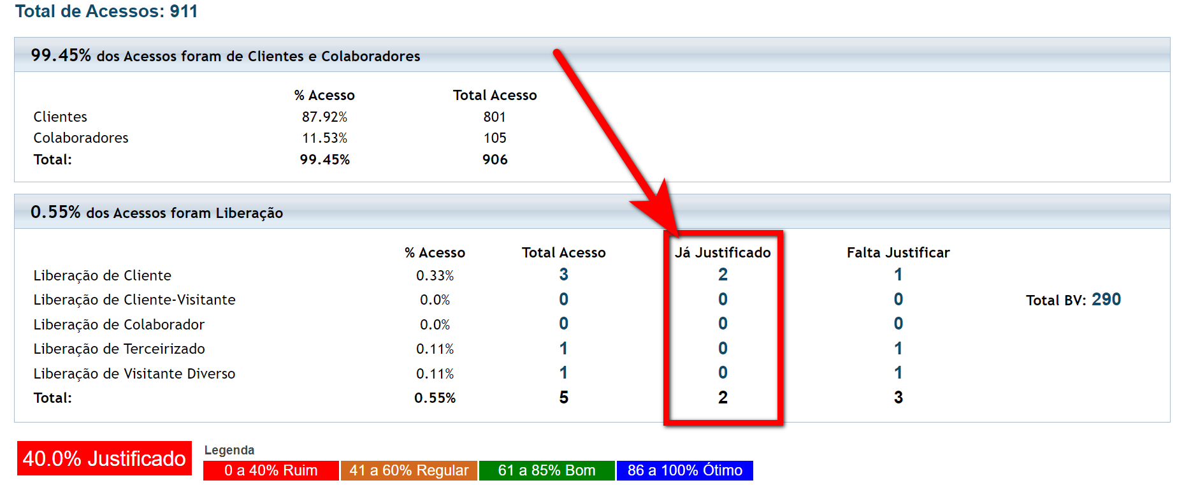Click the red "0 a 40% Ruim" legend box
The width and height of the screenshot is (1184, 485).
point(271,470)
